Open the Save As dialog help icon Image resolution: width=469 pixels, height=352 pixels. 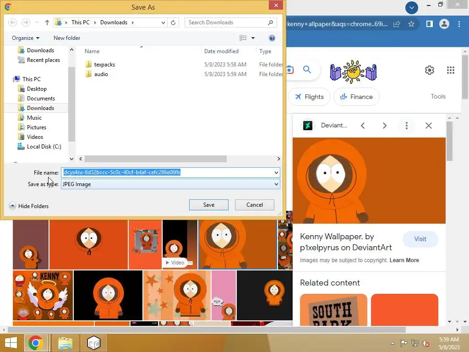point(272,38)
